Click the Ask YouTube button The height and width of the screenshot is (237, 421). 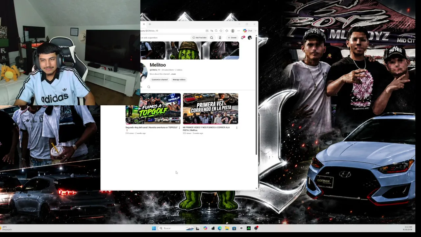pos(200,38)
